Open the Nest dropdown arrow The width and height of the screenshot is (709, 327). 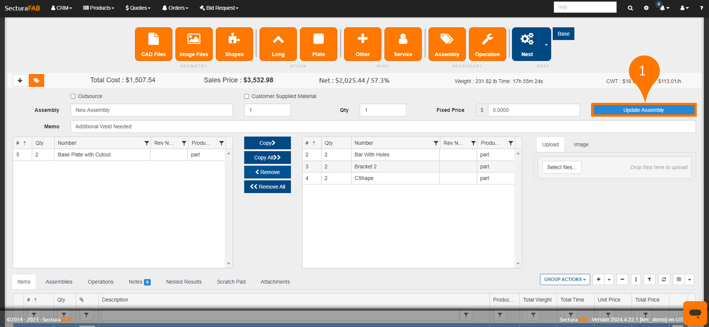point(546,45)
